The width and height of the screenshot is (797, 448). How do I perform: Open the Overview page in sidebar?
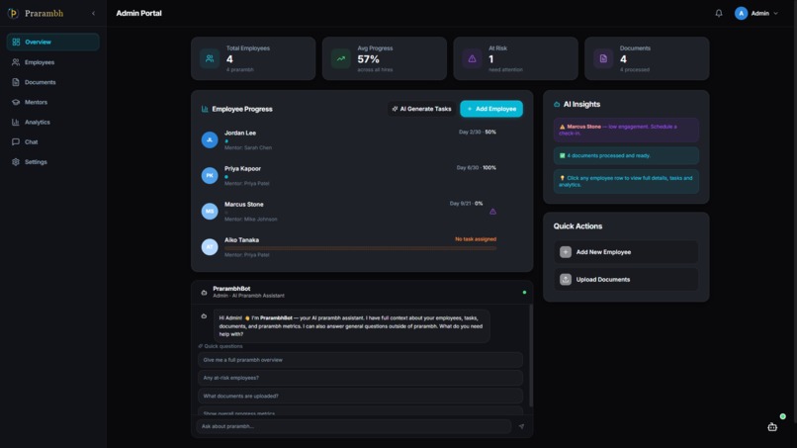[52, 42]
